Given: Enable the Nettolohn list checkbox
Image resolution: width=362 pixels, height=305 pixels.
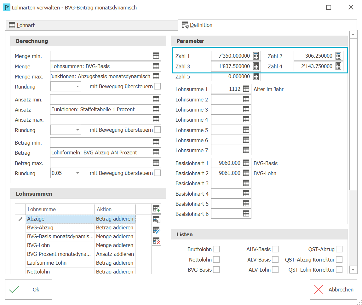Looking at the screenshot, I should point(216,260).
